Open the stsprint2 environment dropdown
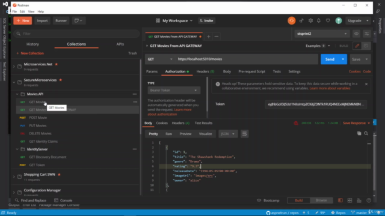This screenshot has width=385, height=216. 321,34
